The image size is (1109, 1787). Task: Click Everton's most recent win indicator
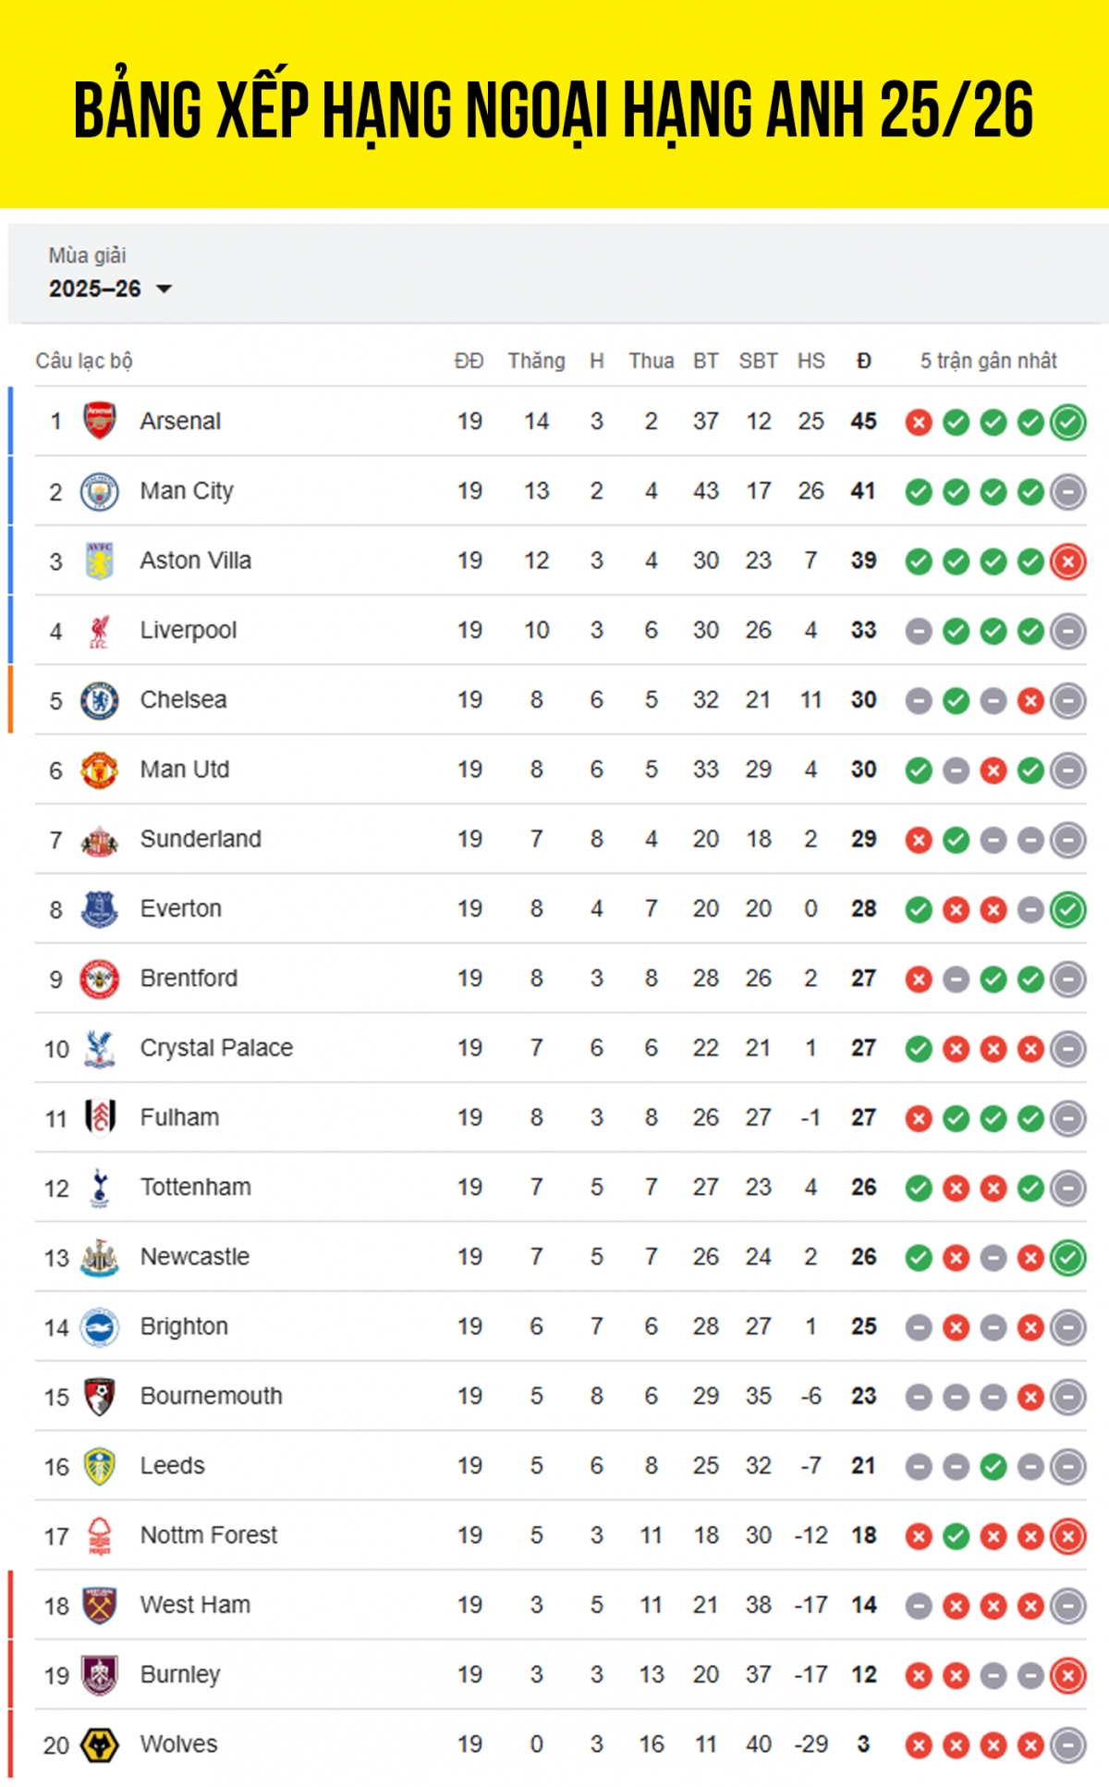pyautogui.click(x=1067, y=910)
